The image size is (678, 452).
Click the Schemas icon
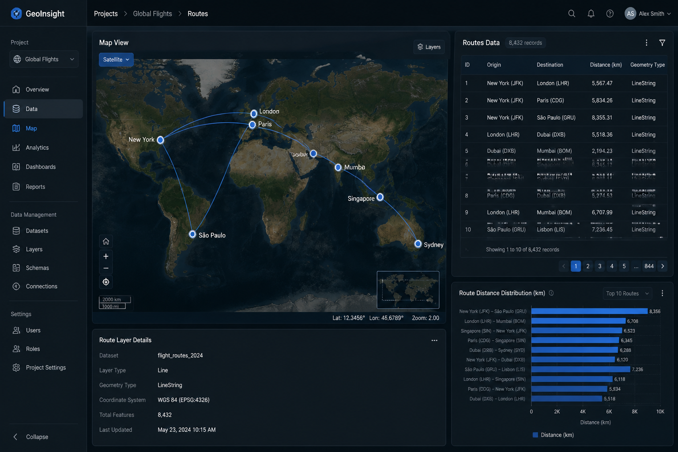(x=16, y=268)
